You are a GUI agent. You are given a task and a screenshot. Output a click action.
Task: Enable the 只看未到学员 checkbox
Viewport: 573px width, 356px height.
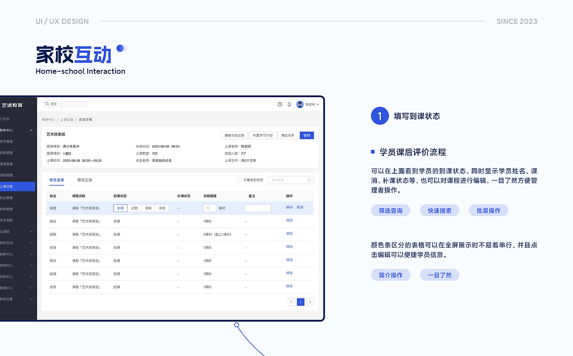[239, 180]
